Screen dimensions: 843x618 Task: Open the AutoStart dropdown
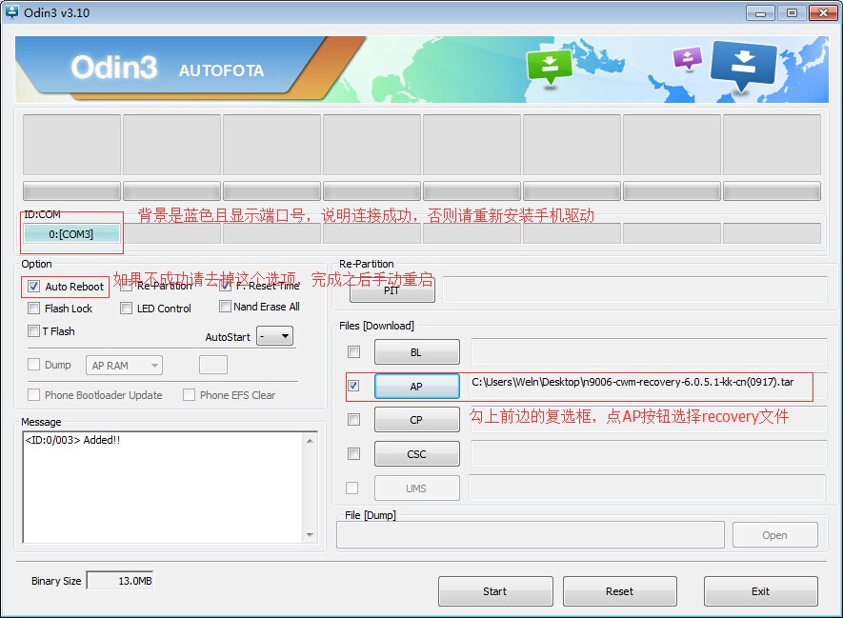pyautogui.click(x=274, y=336)
